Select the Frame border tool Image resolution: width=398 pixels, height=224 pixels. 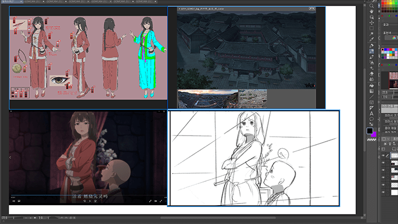pyautogui.click(x=371, y=102)
